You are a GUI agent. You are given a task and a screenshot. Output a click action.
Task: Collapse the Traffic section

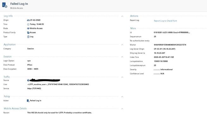(x=122, y=77)
